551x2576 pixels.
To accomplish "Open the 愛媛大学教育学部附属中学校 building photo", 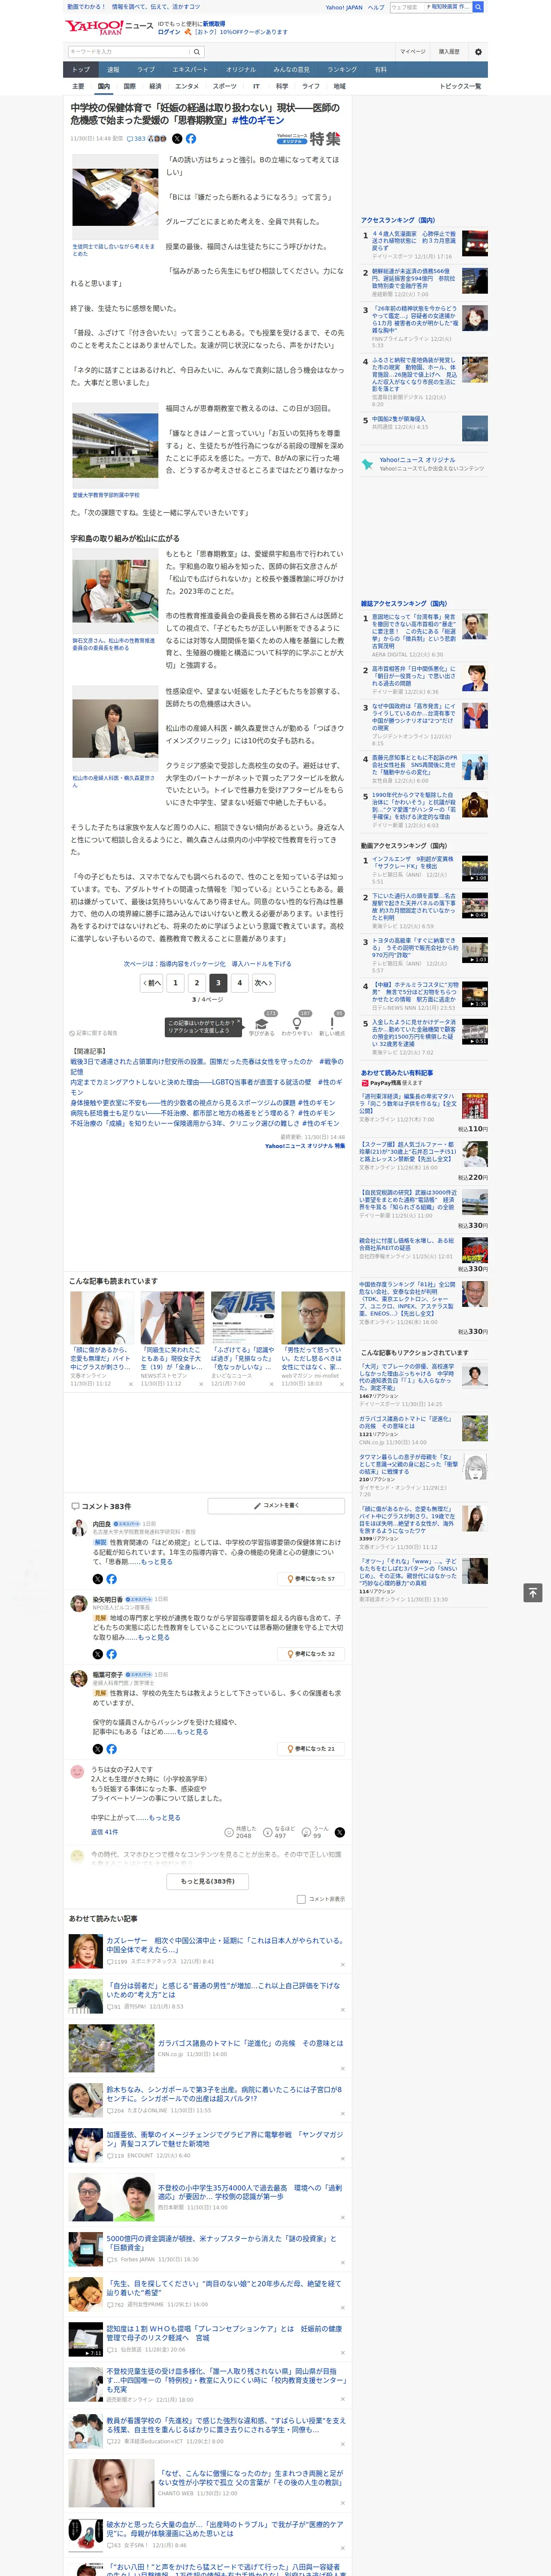I will [115, 447].
